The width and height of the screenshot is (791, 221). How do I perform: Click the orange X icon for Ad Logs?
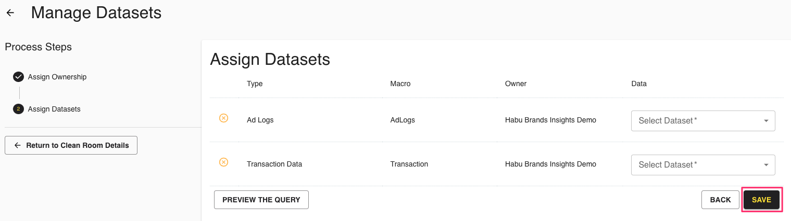pos(223,118)
